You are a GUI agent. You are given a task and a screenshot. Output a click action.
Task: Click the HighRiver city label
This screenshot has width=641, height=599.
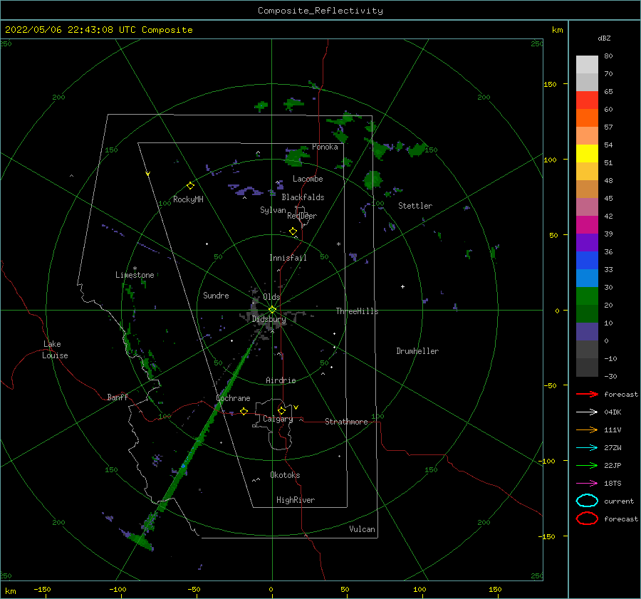pyautogui.click(x=296, y=500)
